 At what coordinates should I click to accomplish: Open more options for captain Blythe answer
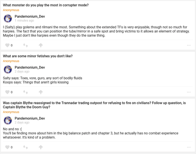[x=189, y=147]
